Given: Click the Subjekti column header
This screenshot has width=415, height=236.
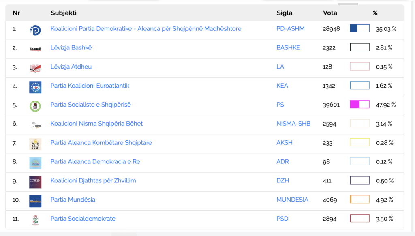Looking at the screenshot, I should [x=64, y=13].
